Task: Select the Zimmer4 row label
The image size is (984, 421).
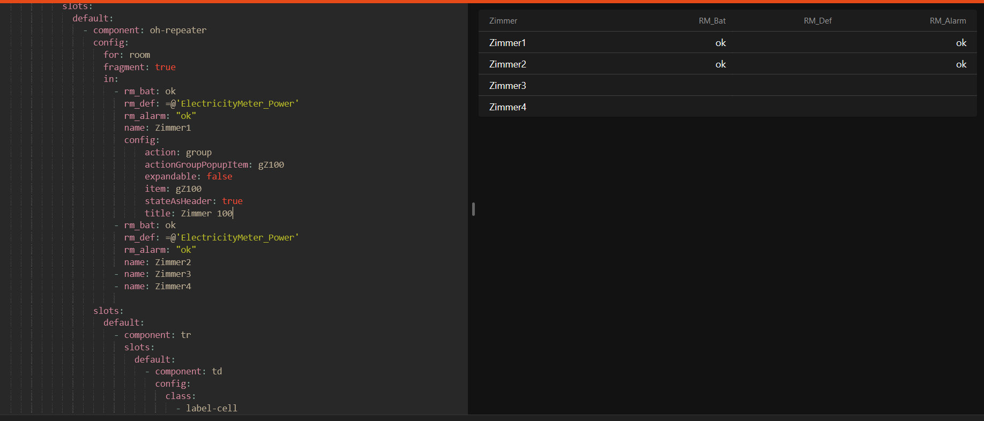Action: [x=507, y=107]
